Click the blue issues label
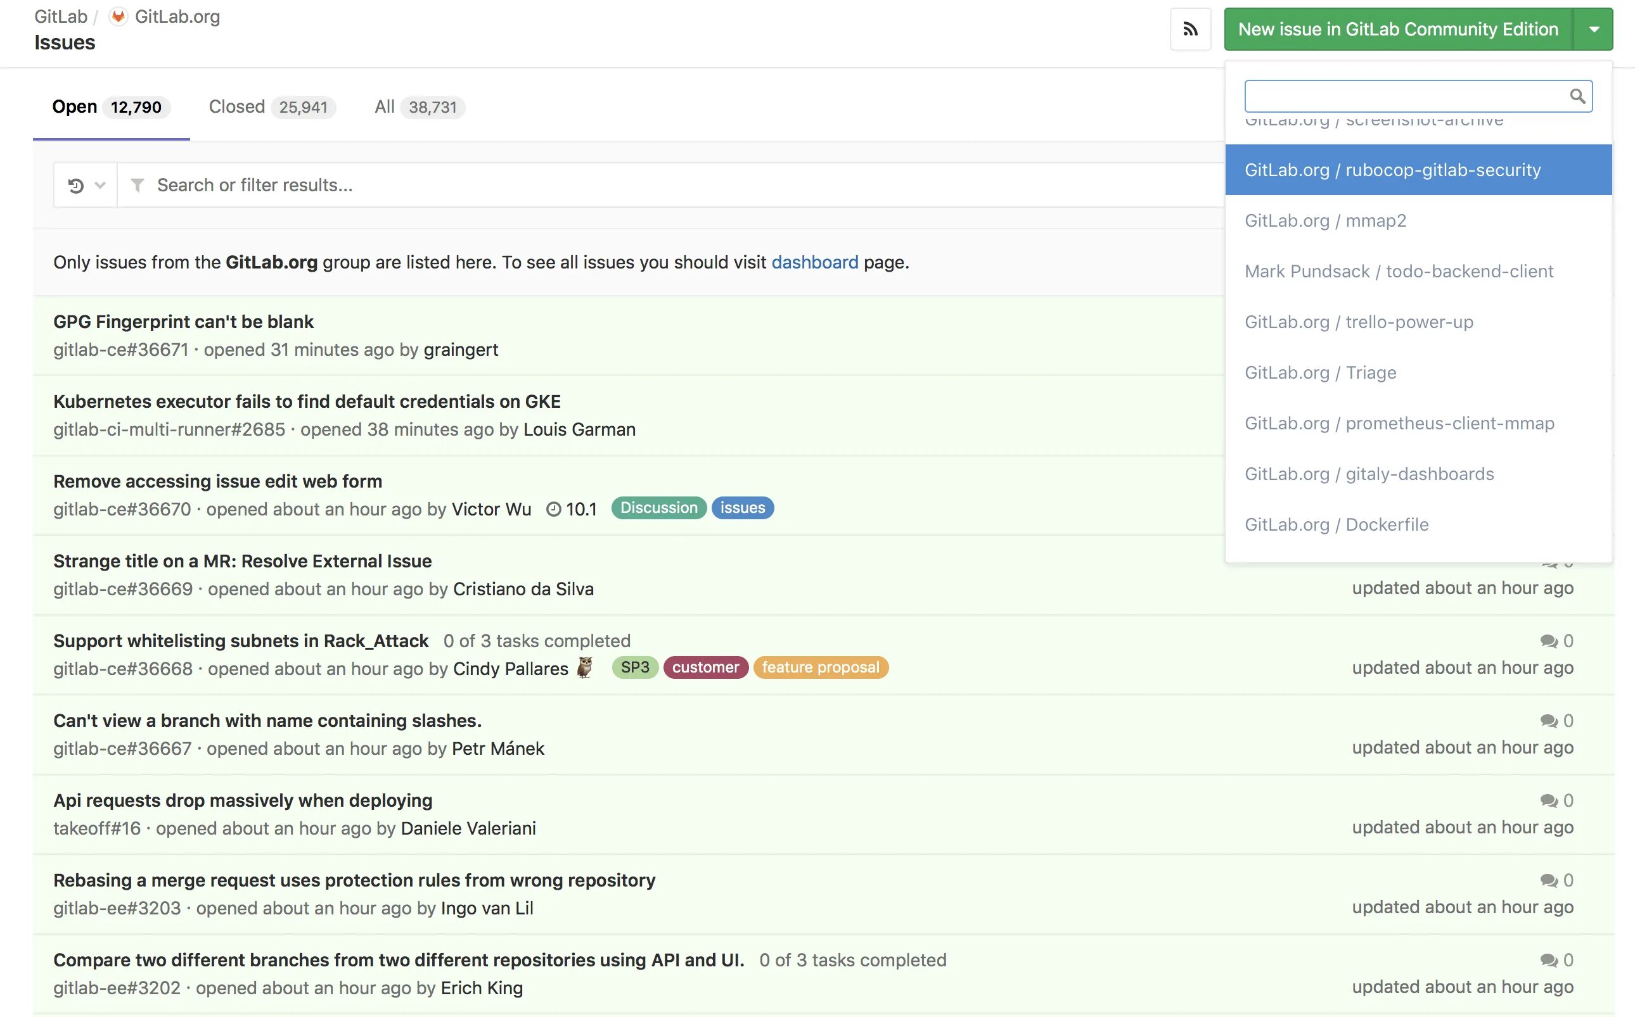This screenshot has height=1017, width=1635. click(x=743, y=508)
